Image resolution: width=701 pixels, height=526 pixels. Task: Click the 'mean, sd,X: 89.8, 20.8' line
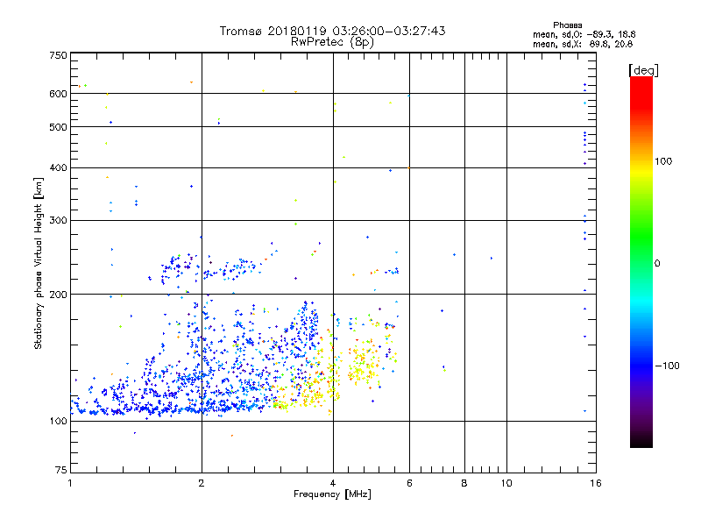click(x=583, y=44)
